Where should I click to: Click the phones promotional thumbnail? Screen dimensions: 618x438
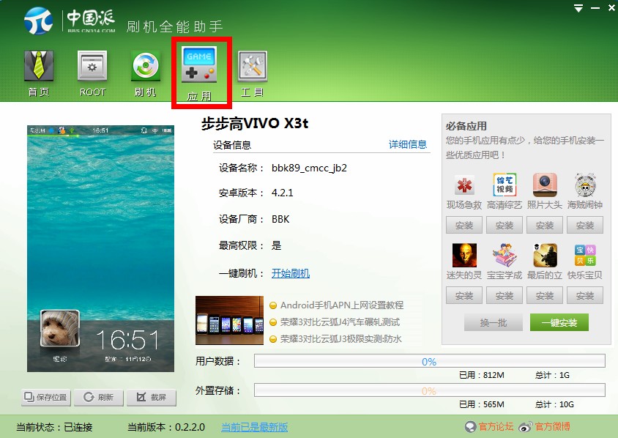tap(229, 321)
